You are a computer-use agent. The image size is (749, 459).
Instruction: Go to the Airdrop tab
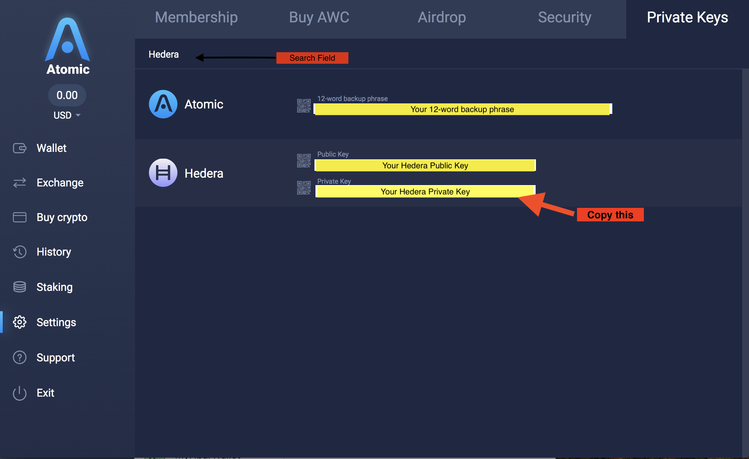(442, 18)
